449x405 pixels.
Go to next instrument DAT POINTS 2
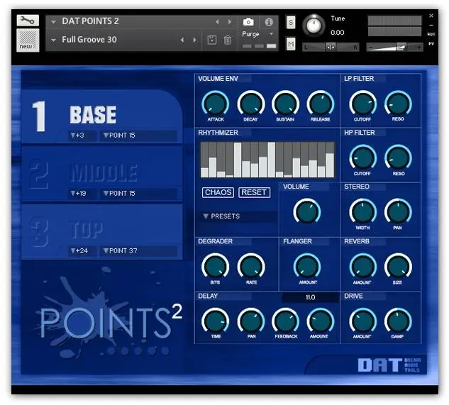(230, 22)
